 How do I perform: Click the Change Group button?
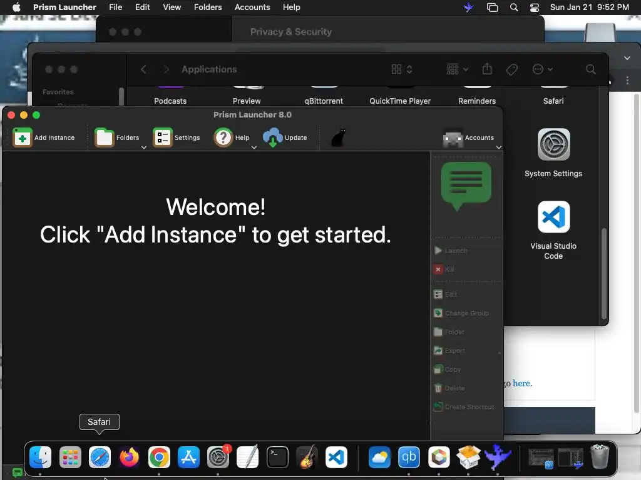461,313
